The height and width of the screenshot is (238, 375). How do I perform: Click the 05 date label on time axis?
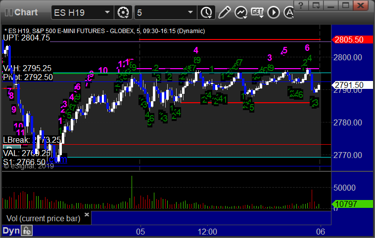pos(141,232)
